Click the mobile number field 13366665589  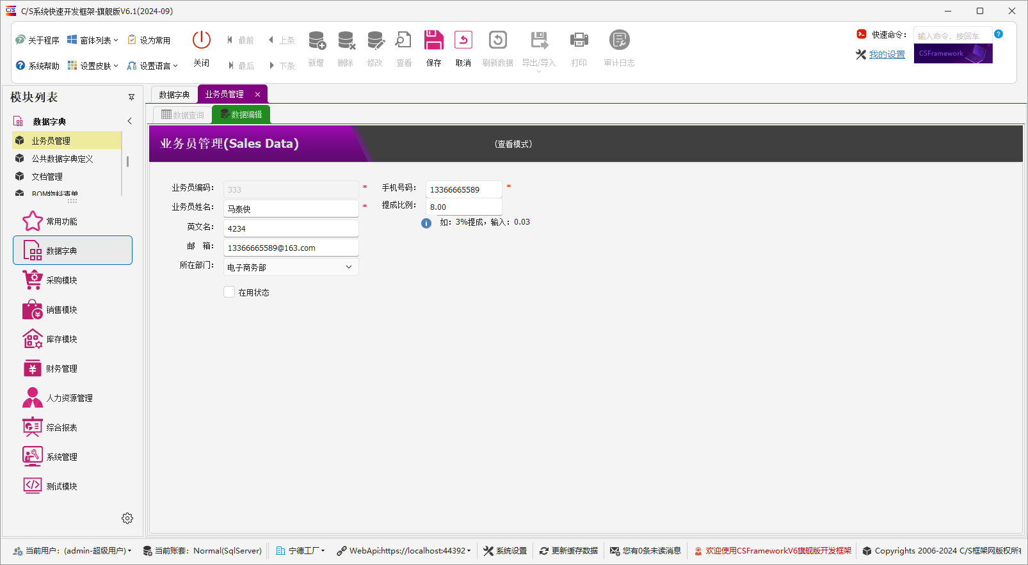pos(464,189)
